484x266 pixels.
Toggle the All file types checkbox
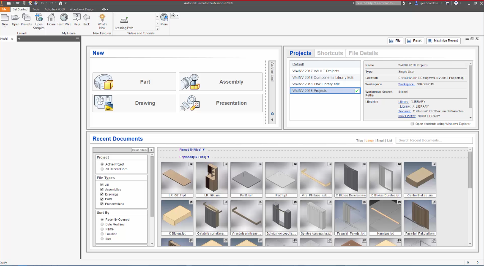pos(101,185)
